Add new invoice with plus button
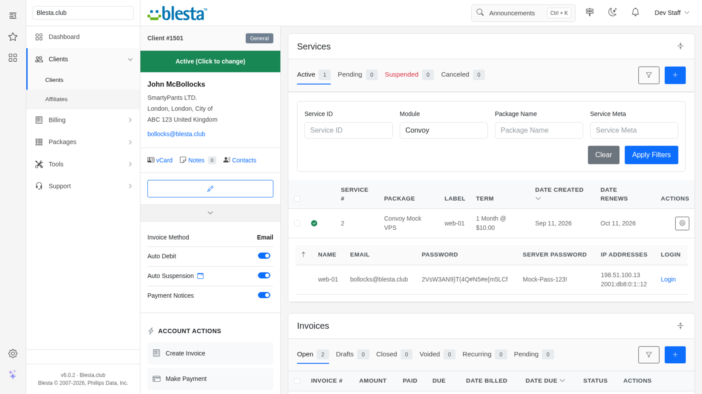 [x=675, y=355]
